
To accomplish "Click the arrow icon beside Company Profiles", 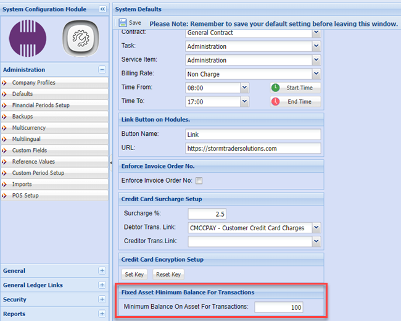I will (4, 83).
